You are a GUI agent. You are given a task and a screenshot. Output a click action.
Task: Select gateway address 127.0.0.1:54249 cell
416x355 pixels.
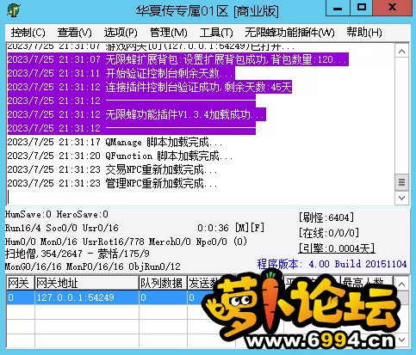pyautogui.click(x=87, y=297)
